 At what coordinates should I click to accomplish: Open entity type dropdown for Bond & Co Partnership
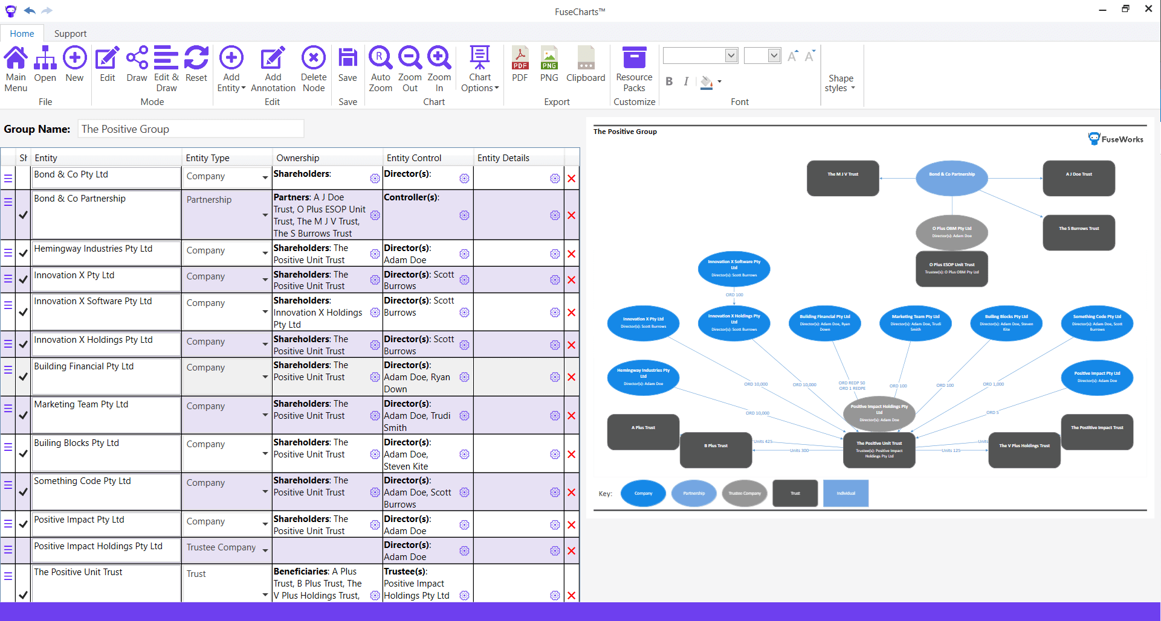pos(265,215)
